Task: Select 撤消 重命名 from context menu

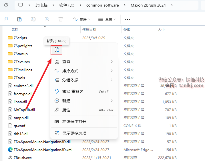Action: [x=73, y=92]
